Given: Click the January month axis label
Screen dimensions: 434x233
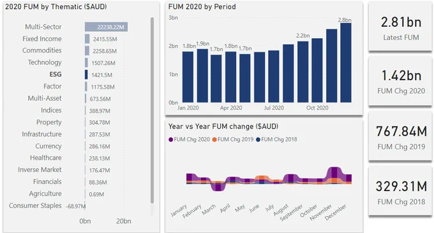Looking at the screenshot, I should [x=179, y=210].
